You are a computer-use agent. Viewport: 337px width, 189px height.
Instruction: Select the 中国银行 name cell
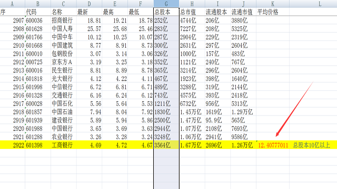63,129
